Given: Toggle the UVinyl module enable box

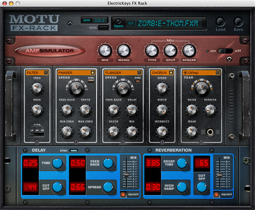Looking at the screenshot, I should tap(217, 73).
